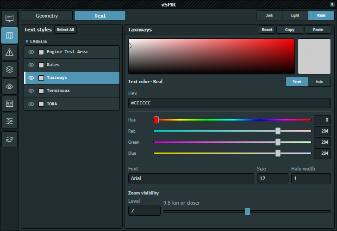Switch to Text color editing
Viewport: 337px width, 231px height.
point(297,82)
